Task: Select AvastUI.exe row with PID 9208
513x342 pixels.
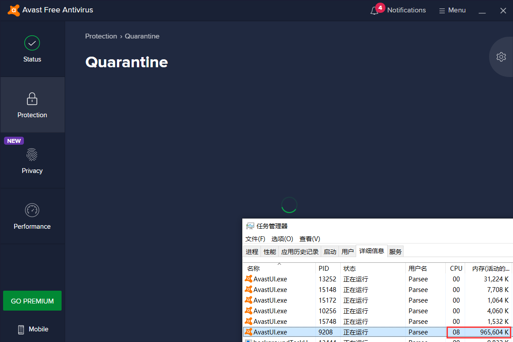Action: tap(377, 332)
